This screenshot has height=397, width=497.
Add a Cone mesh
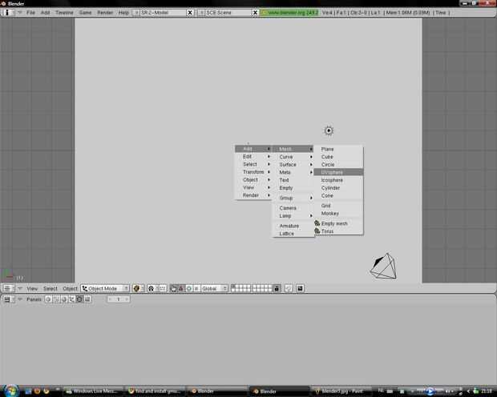click(338, 195)
